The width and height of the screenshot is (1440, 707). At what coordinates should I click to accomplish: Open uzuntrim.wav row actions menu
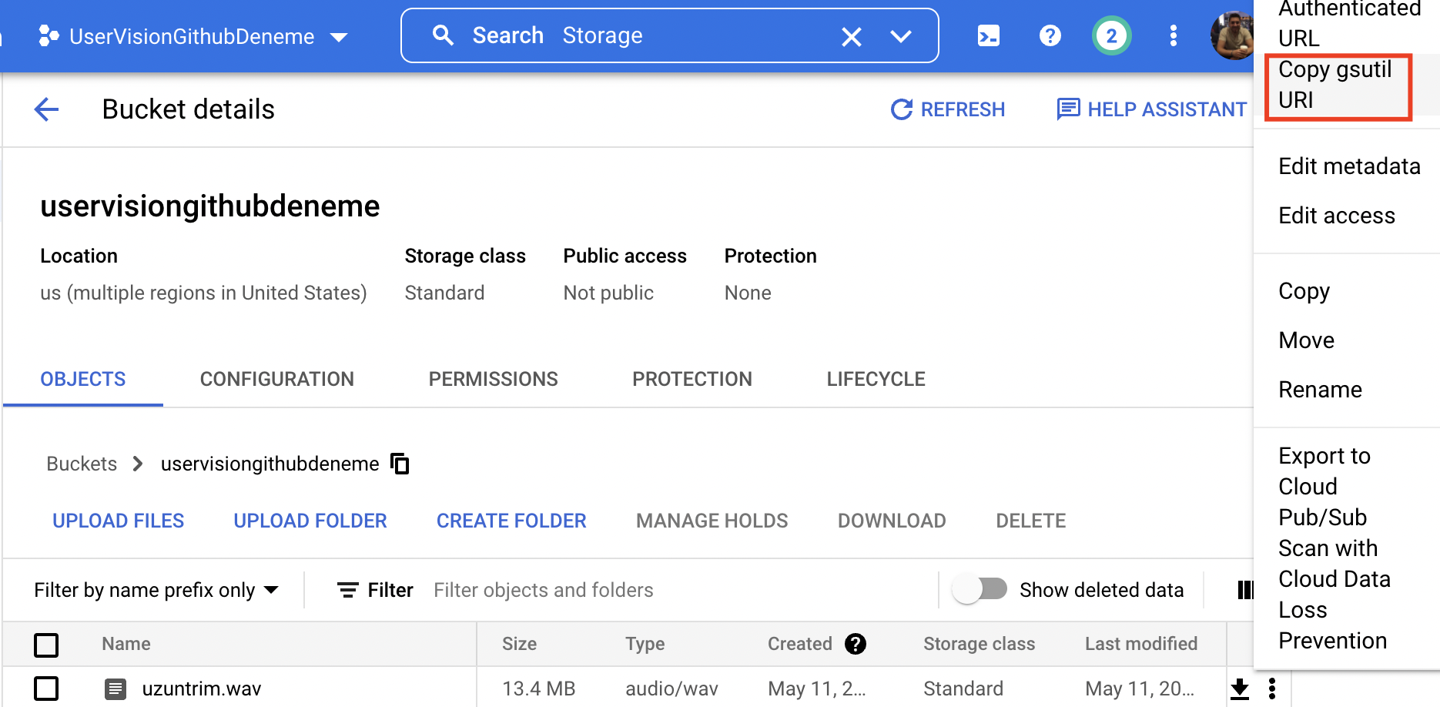pos(1273,688)
